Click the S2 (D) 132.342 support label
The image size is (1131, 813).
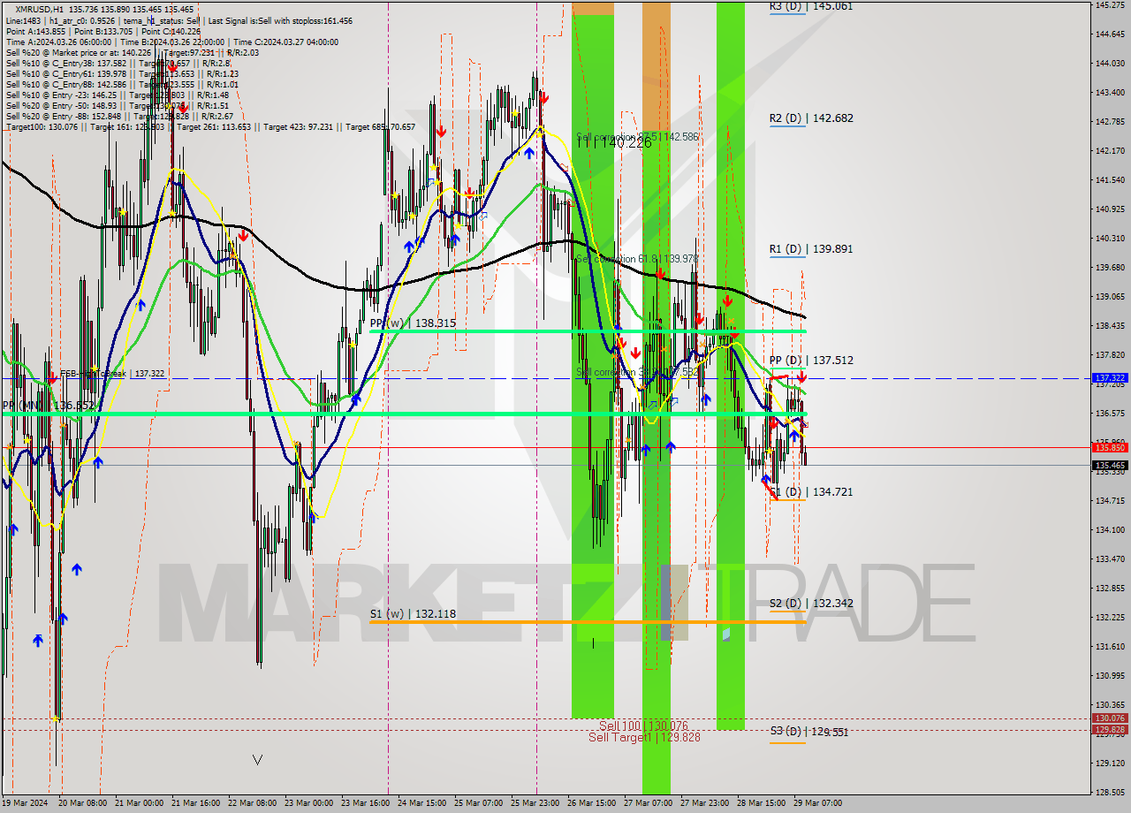click(x=810, y=604)
